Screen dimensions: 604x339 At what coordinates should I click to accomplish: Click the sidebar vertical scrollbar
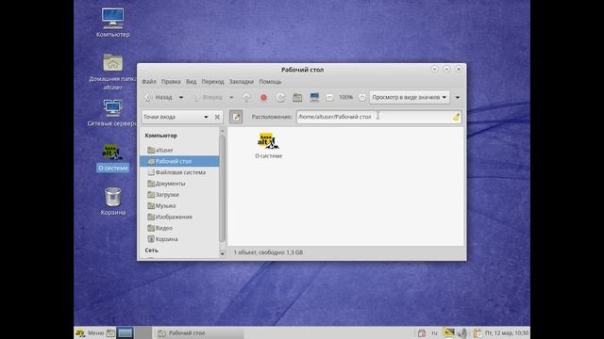[x=223, y=188]
